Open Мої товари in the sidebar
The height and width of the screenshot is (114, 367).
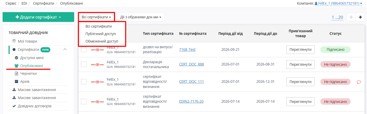pyautogui.click(x=27, y=41)
